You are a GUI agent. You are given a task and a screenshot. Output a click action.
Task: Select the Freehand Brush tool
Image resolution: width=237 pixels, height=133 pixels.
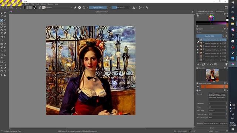(1, 20)
